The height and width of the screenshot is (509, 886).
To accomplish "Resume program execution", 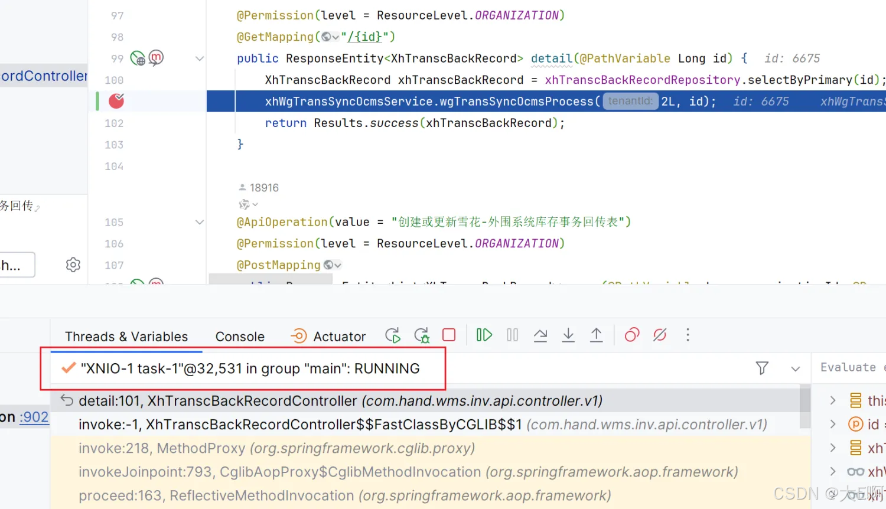I will 484,335.
